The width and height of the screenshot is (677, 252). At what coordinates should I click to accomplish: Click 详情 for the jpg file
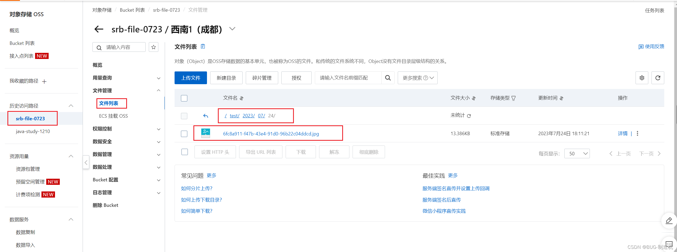[x=623, y=134]
